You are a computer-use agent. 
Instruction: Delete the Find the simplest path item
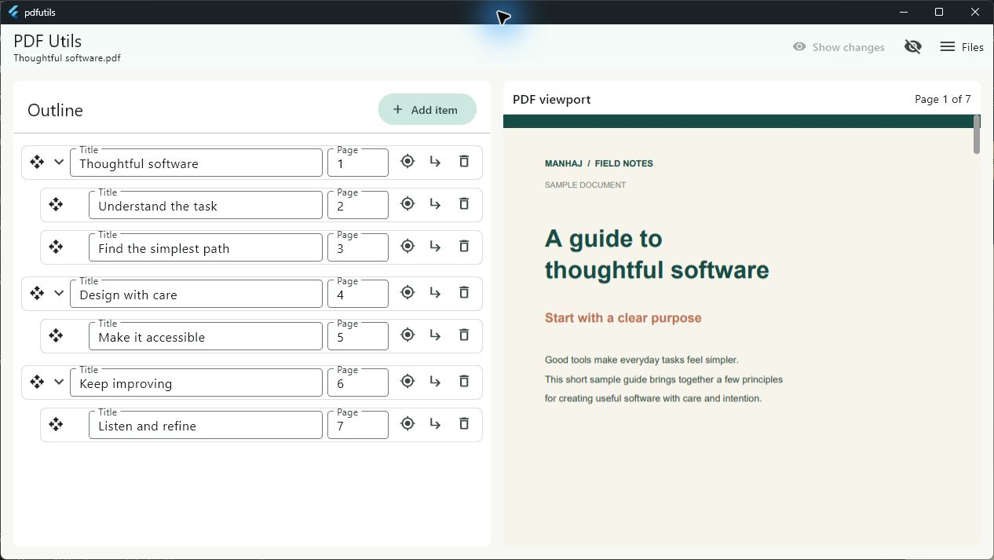point(464,246)
